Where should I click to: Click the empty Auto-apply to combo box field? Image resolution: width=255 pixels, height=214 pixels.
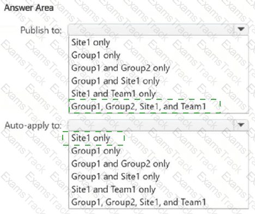[x=151, y=125]
